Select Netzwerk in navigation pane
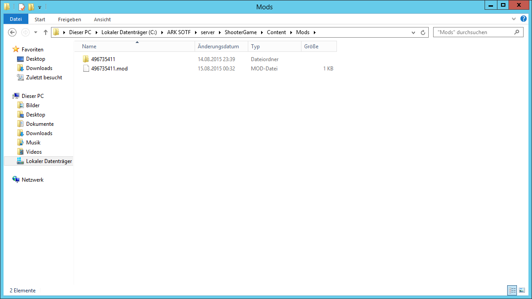 tap(32, 180)
